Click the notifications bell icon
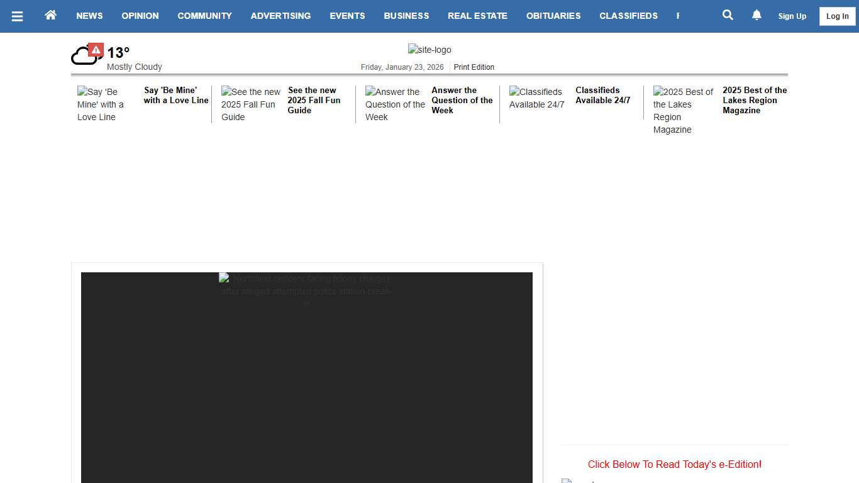 point(756,15)
